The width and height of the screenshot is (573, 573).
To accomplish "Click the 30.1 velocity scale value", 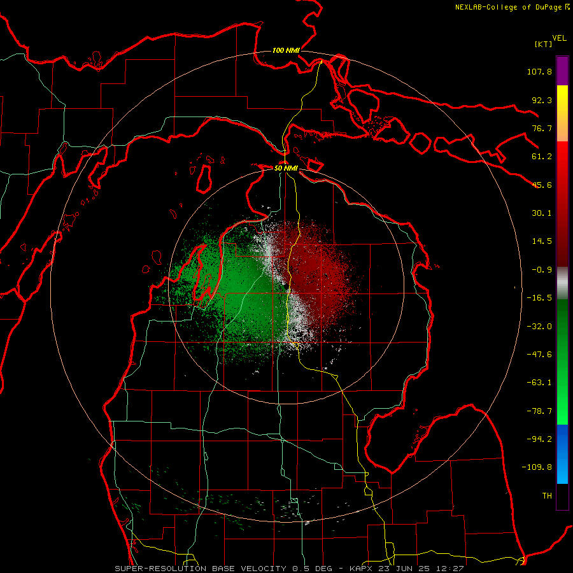I will [x=542, y=213].
